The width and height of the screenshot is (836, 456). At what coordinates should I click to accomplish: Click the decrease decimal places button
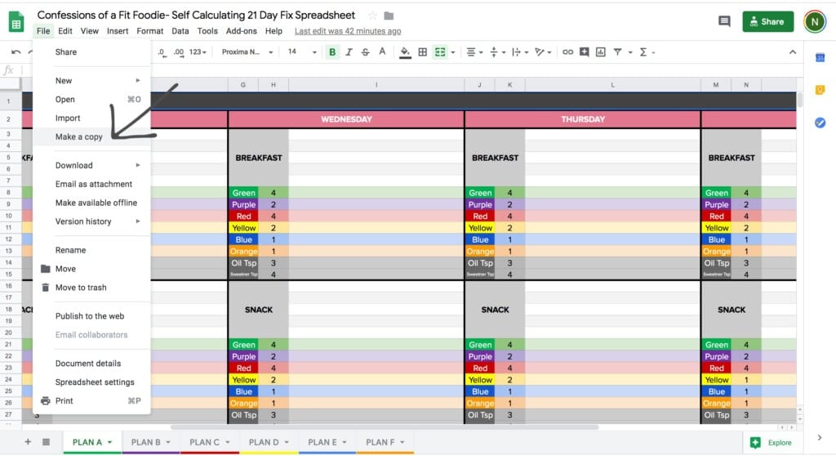click(162, 51)
